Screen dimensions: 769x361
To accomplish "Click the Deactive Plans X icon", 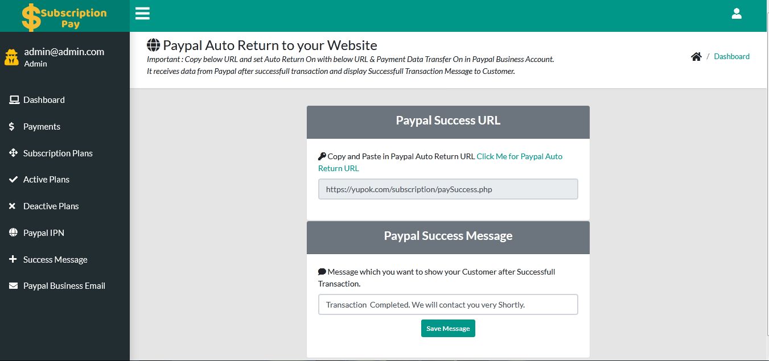I will 13,206.
